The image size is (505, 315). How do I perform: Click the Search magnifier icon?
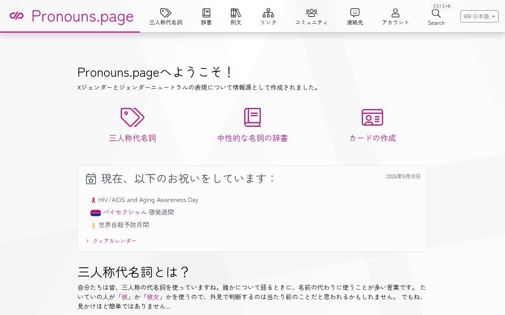tap(436, 13)
